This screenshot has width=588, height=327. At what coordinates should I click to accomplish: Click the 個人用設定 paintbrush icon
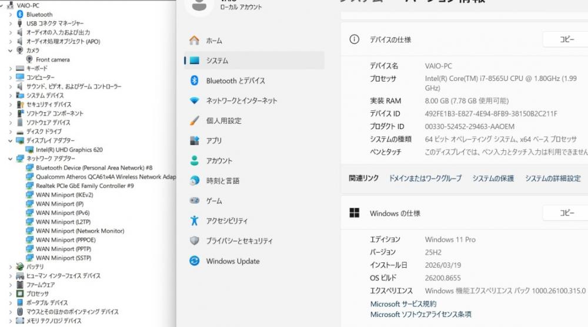click(x=194, y=120)
